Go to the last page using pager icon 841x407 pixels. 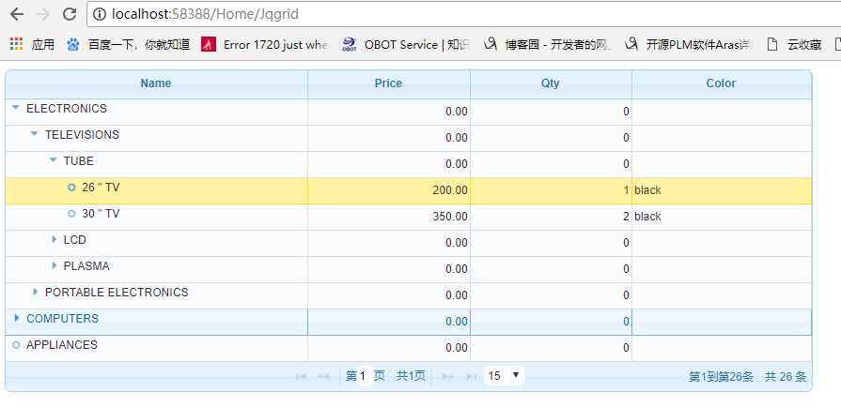472,376
